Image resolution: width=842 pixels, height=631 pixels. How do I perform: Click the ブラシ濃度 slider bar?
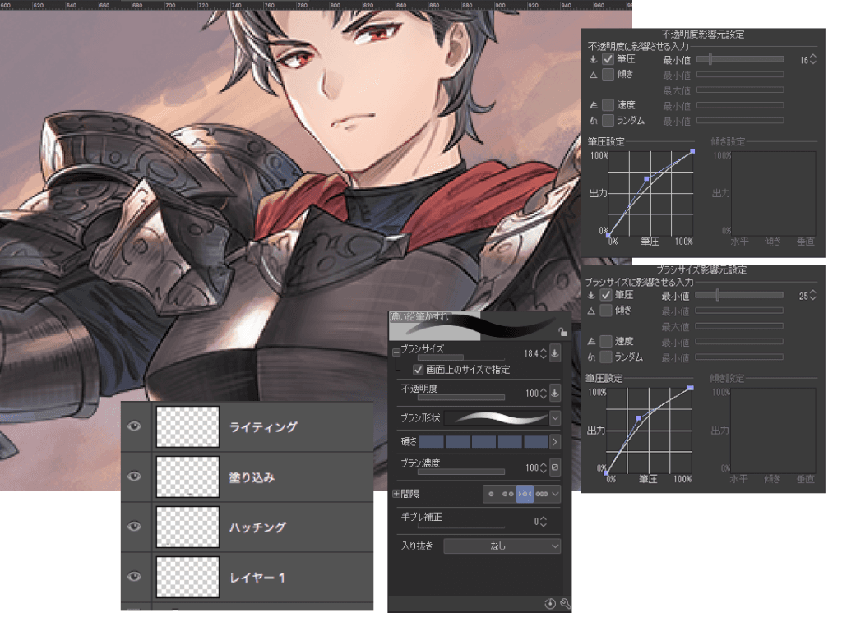click(x=461, y=472)
